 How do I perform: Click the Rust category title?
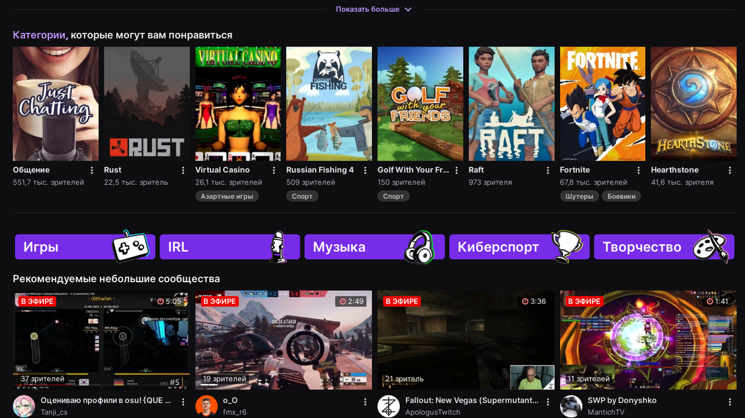coord(113,170)
